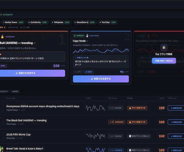
Task: Click the gold medal icon on the ANSEM card
Action: pyautogui.click(x=2, y=36)
